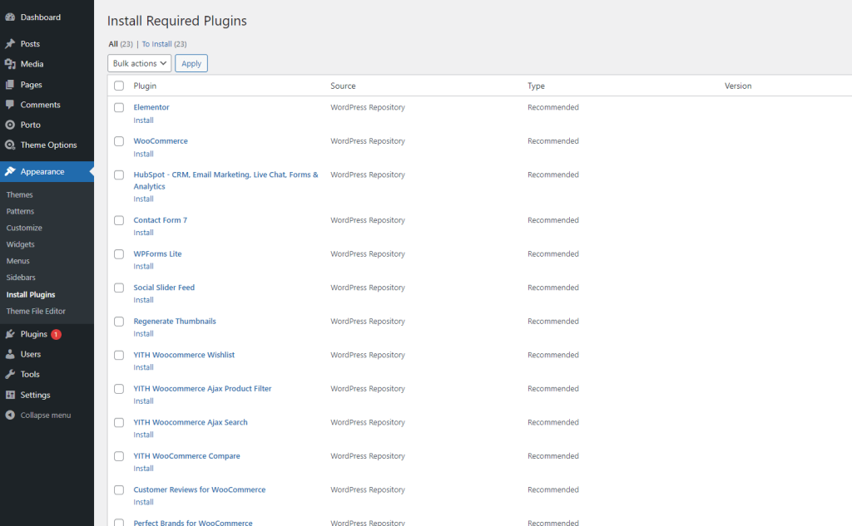Check the Social Slider Feed checkbox
The width and height of the screenshot is (852, 526).
[119, 288]
